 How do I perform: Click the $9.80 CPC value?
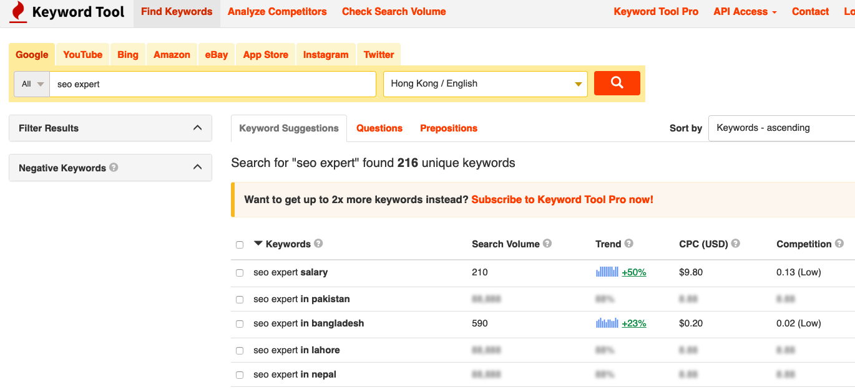[691, 272]
